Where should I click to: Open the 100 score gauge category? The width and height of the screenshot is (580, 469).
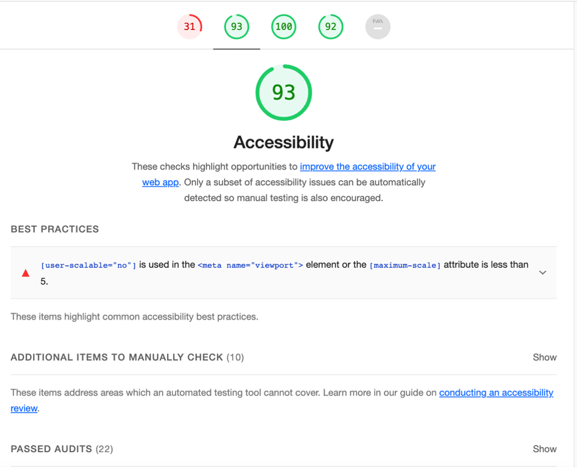tap(284, 26)
